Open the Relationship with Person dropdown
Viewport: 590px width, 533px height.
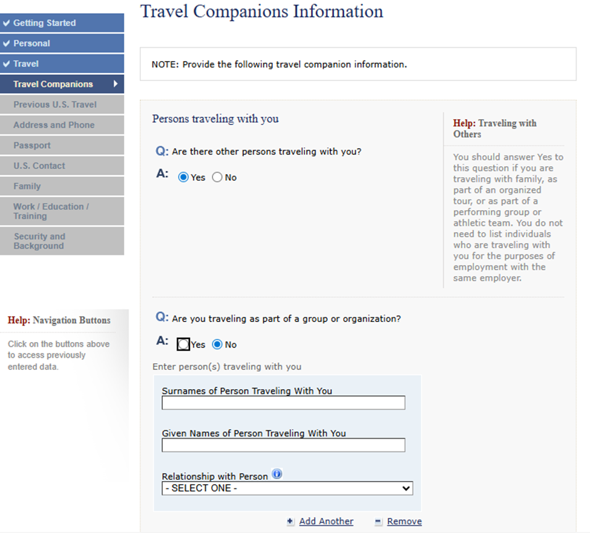pos(287,488)
